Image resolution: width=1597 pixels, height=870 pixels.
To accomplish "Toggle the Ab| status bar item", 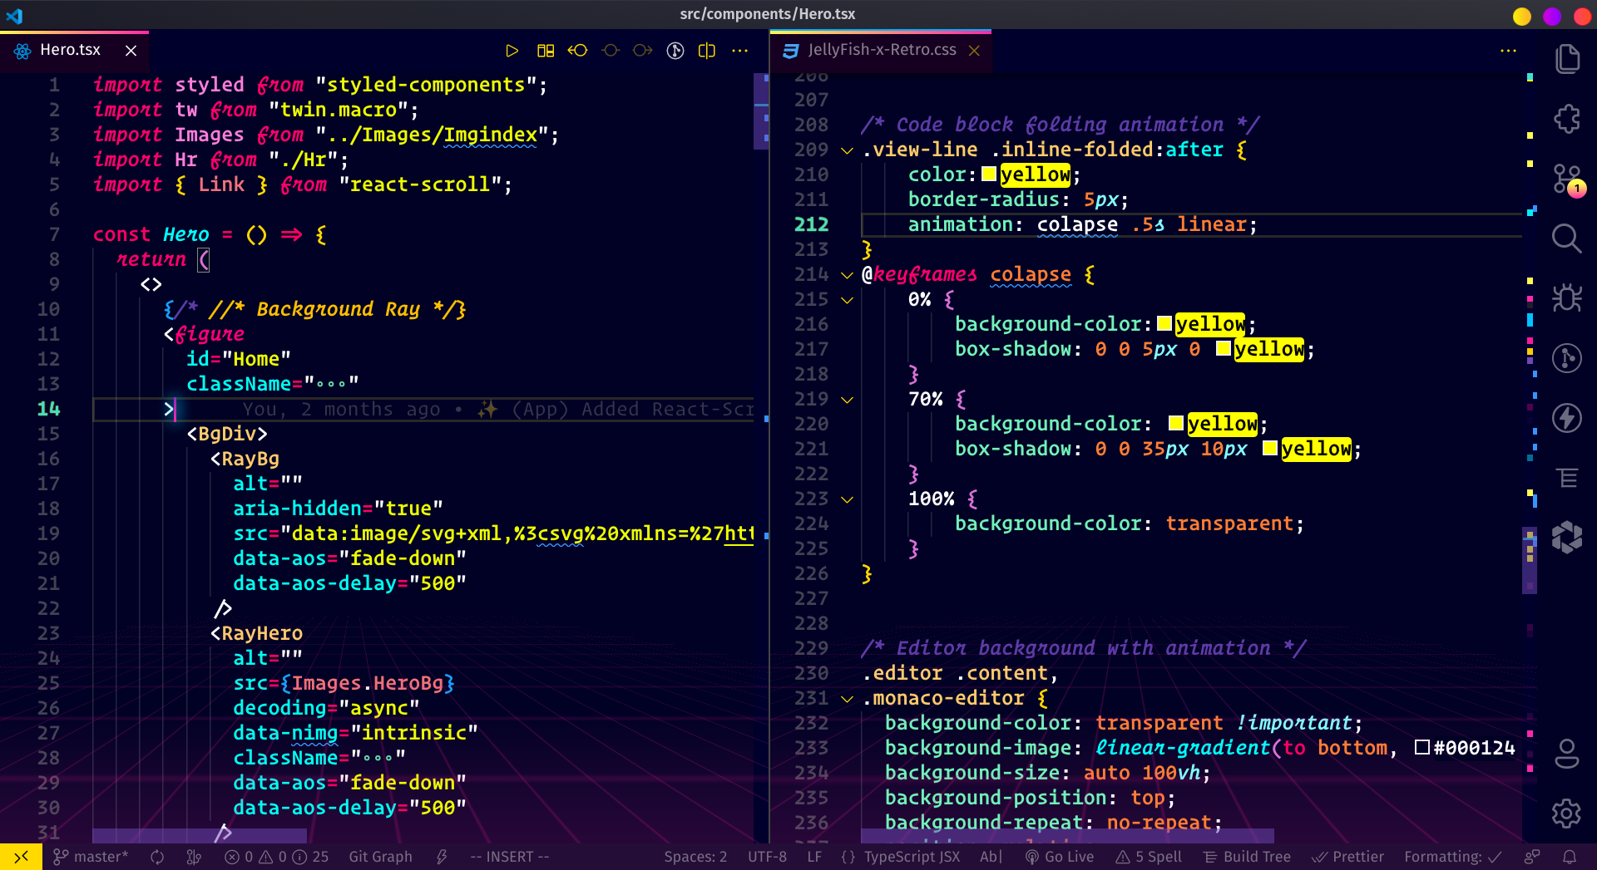I will point(991,857).
